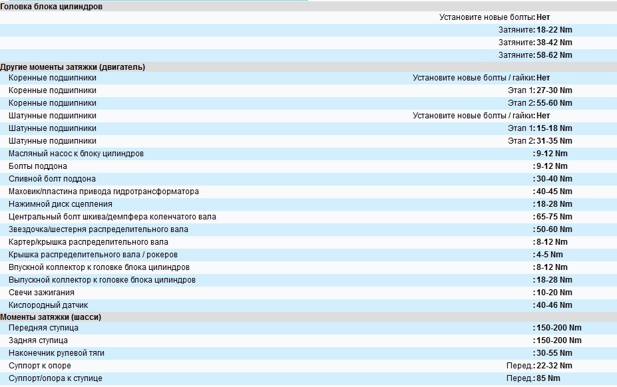Screen dimensions: 617x387
Task: Click the 'Свечи зажигания' row label
Action: (x=41, y=292)
